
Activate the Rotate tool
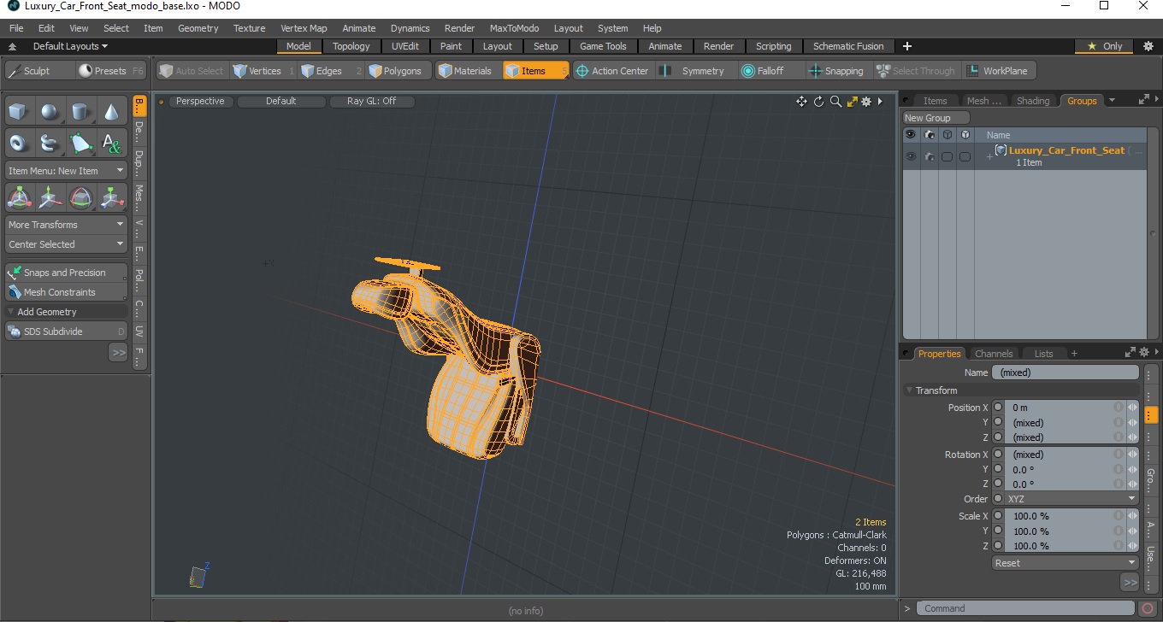coord(81,198)
